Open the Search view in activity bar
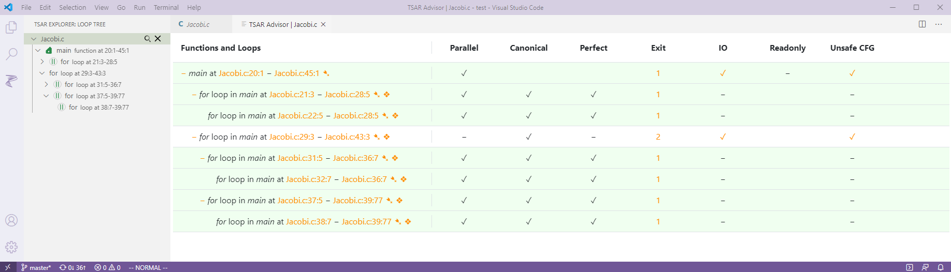The width and height of the screenshot is (951, 272). (11, 54)
